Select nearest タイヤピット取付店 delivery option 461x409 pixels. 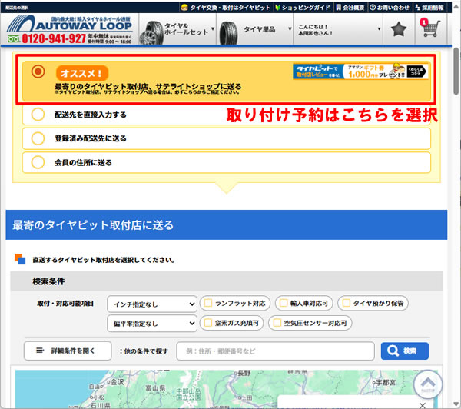click(x=38, y=71)
